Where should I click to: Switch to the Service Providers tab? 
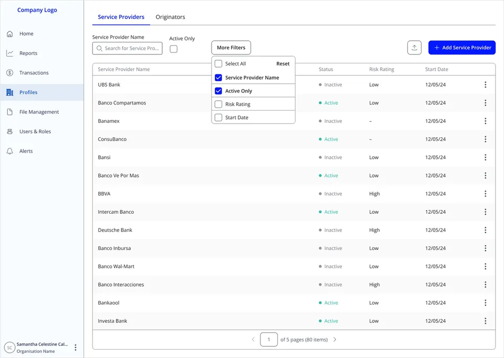tap(121, 17)
